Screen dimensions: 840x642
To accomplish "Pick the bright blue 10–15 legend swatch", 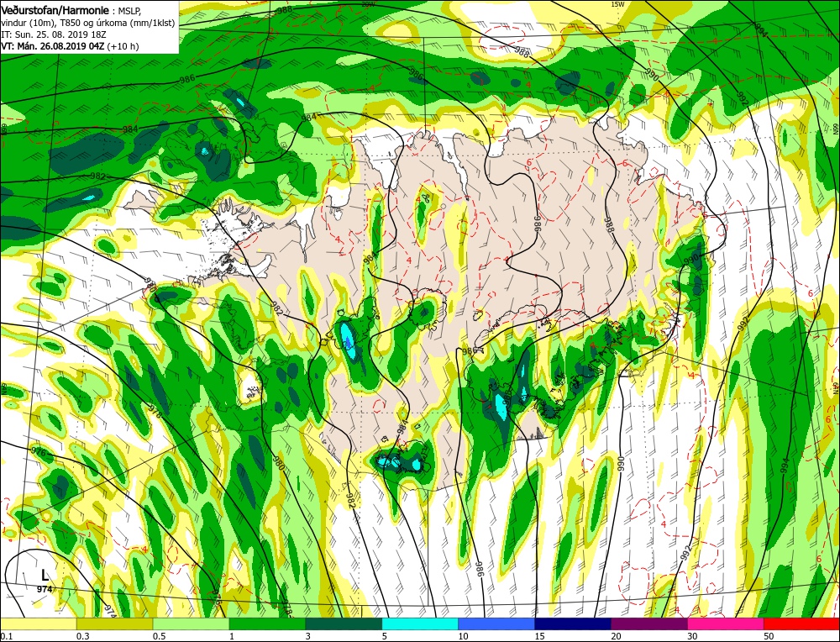I will [x=496, y=624].
